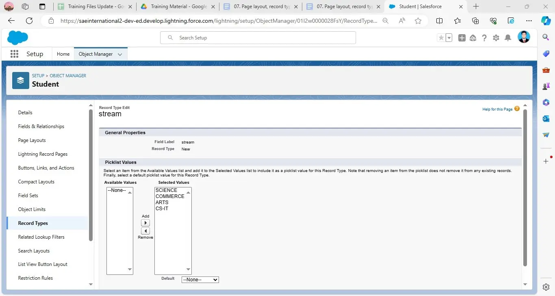Click the Setup gear icon
Image resolution: width=555 pixels, height=296 pixels.
click(496, 38)
